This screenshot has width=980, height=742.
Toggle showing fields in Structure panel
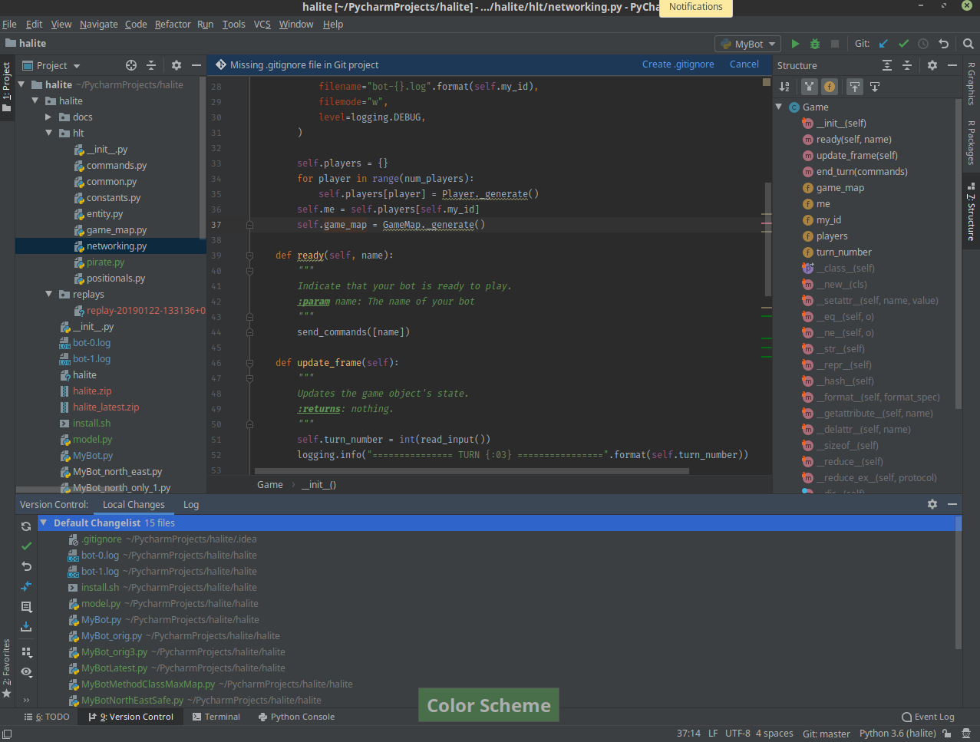click(829, 86)
